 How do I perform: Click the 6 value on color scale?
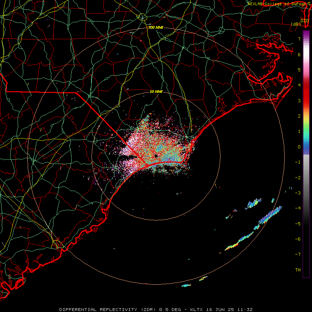299,54
